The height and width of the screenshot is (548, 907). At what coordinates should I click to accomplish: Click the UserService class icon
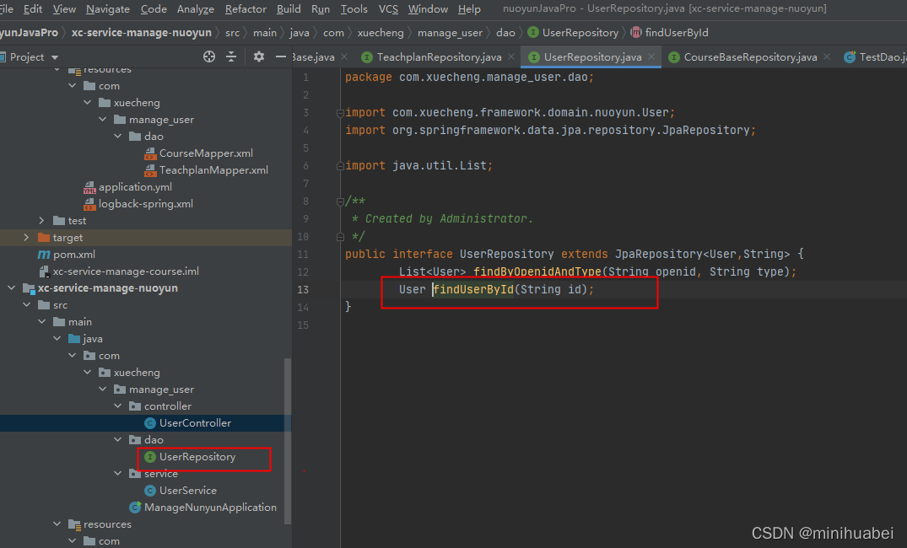click(x=150, y=491)
